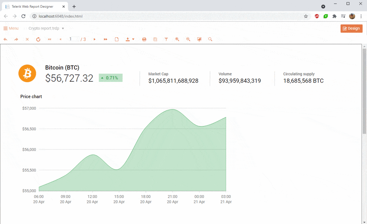Jump to last report page
367x224 pixels.
(x=106, y=39)
